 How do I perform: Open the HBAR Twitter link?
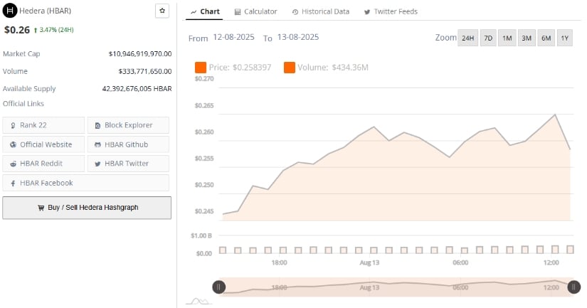click(x=128, y=164)
